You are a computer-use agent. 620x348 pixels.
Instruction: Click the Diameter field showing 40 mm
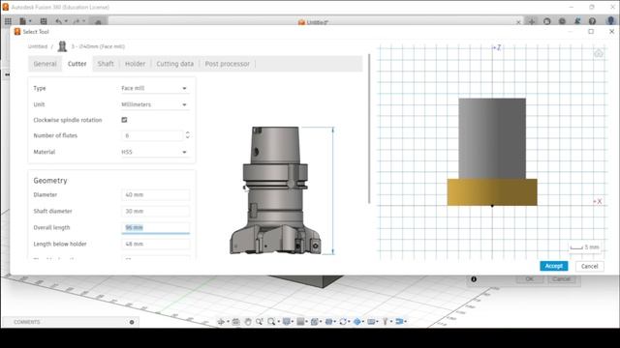coord(155,195)
